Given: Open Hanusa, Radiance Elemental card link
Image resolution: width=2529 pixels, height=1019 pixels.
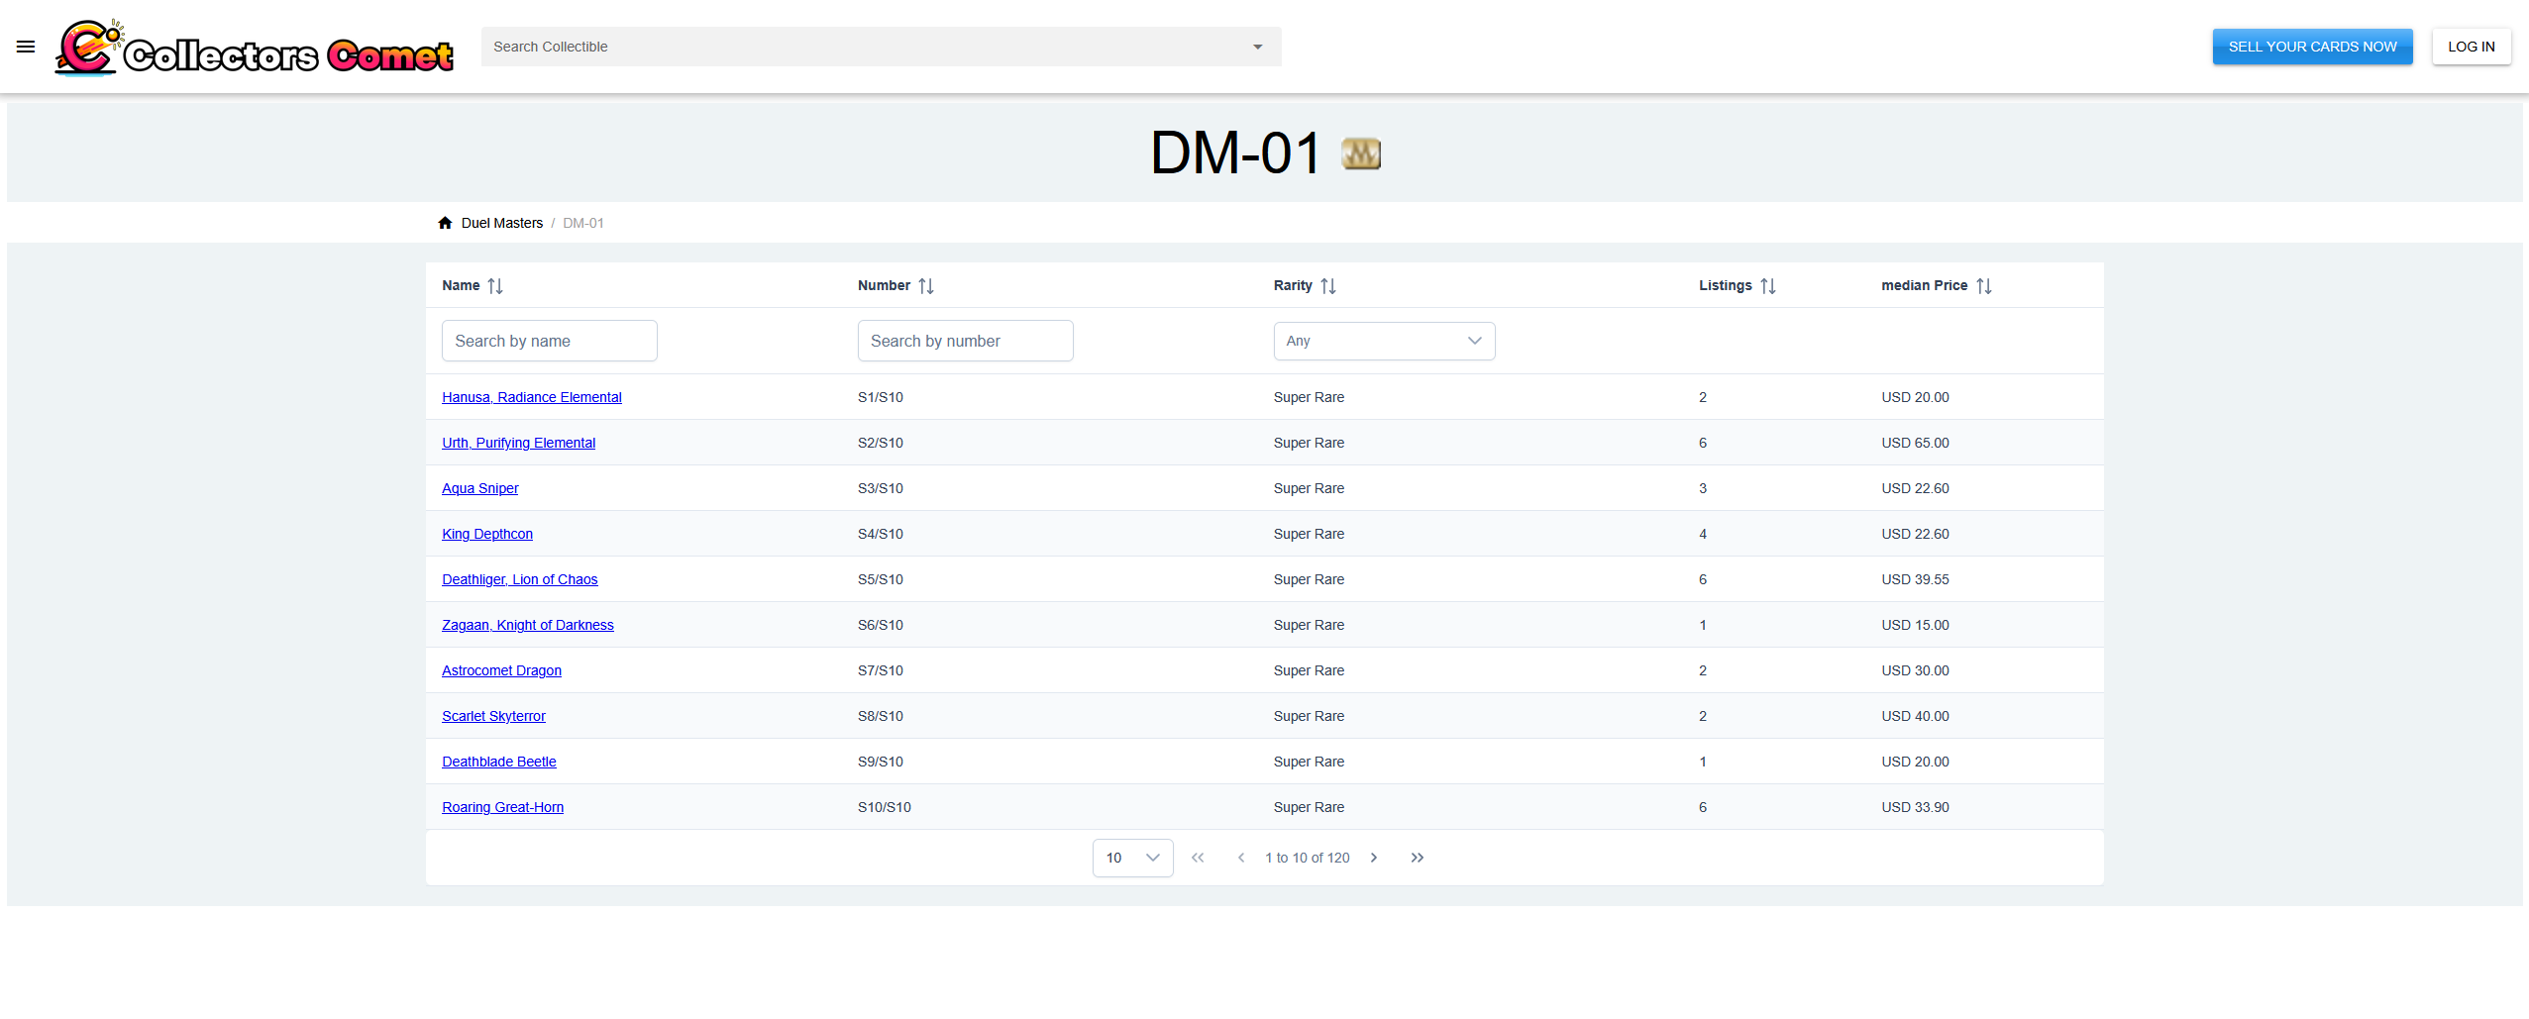Looking at the screenshot, I should (x=532, y=397).
